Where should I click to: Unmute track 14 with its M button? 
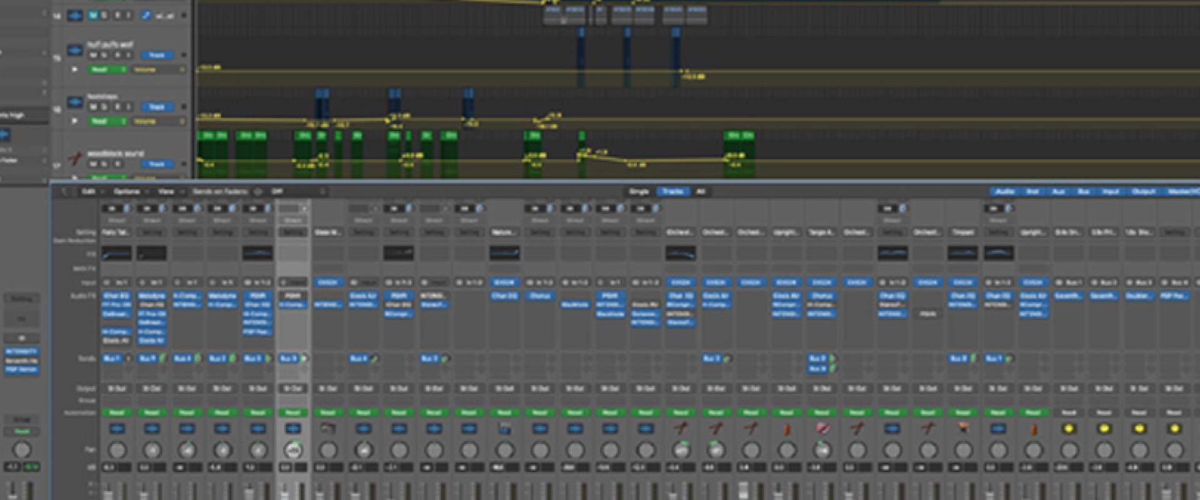93,15
